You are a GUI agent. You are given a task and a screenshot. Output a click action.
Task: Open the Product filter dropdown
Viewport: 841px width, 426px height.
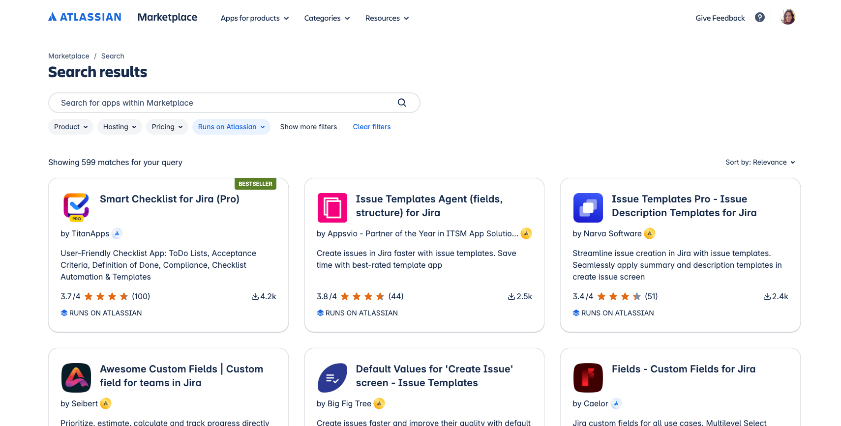[70, 127]
